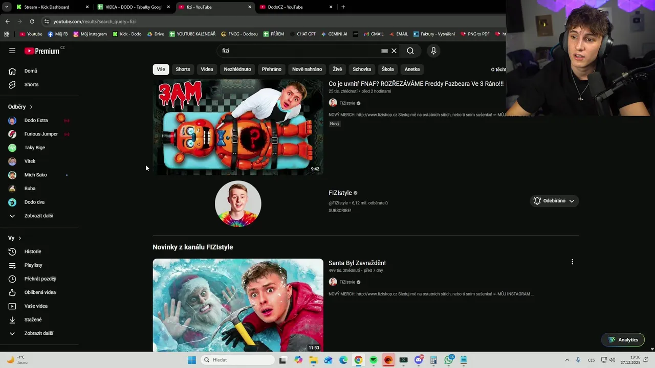Screen dimensions: 655x368
Task: Open Discord from the taskbar
Action: [419, 360]
